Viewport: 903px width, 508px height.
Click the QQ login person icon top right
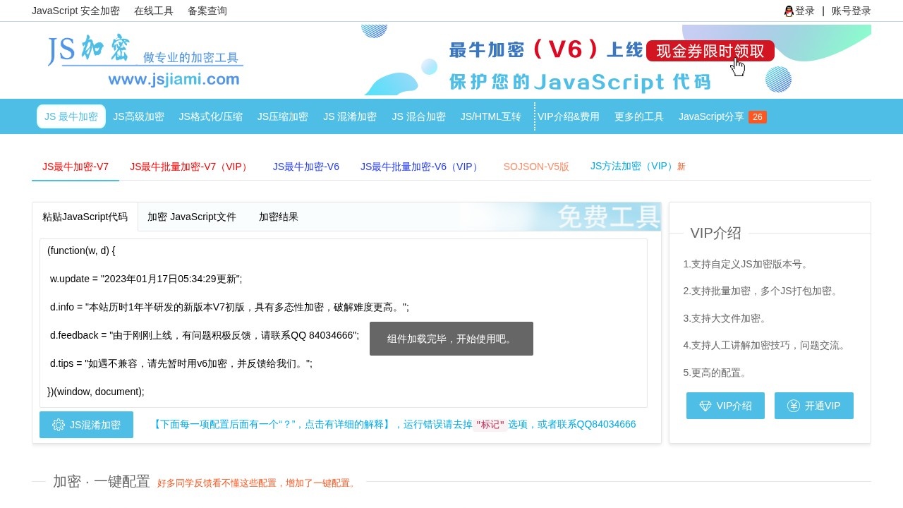(788, 11)
